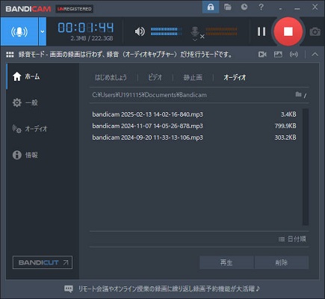Screen dimensions: 325x299
Task: Click the BANDICAM logo
Action: click(x=28, y=9)
